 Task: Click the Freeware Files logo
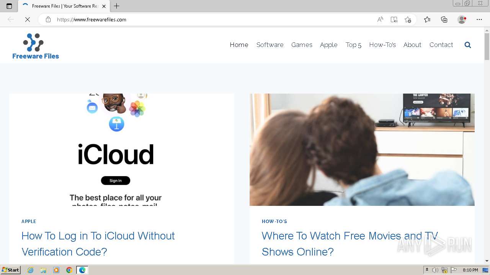click(x=36, y=46)
